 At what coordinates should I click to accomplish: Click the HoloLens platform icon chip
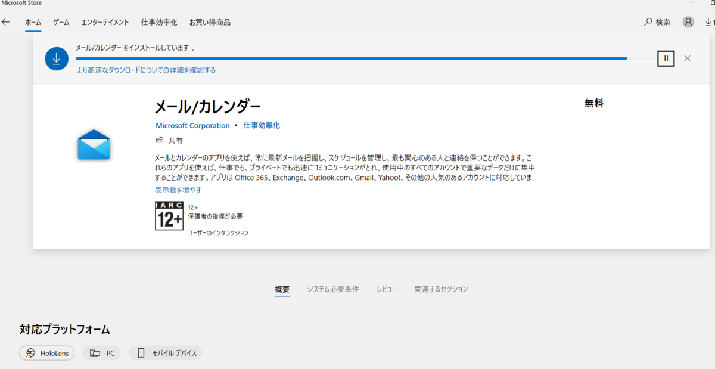click(x=47, y=353)
